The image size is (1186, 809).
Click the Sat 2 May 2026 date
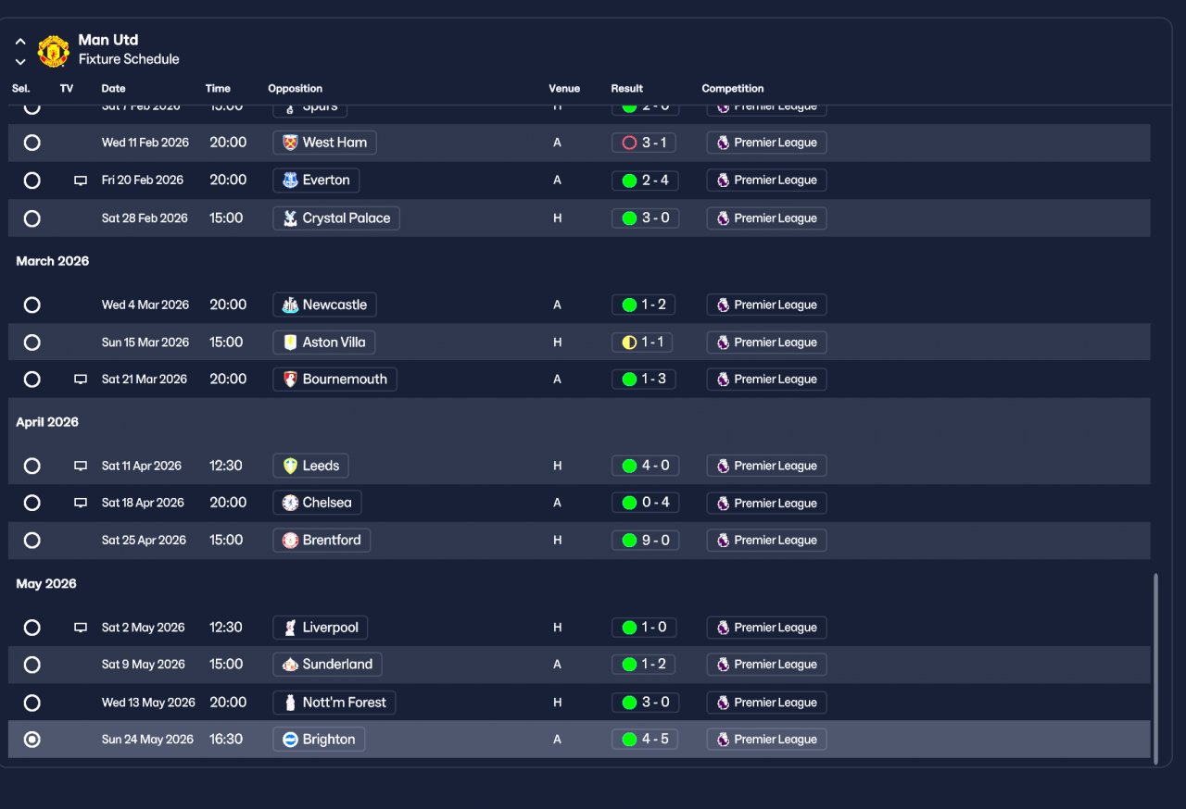[x=144, y=628]
